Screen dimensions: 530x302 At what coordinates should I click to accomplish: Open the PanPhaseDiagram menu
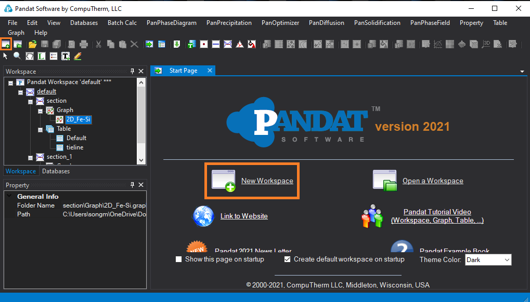(x=171, y=23)
